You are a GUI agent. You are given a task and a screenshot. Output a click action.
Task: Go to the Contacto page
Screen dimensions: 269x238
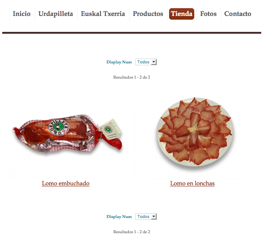tap(238, 14)
